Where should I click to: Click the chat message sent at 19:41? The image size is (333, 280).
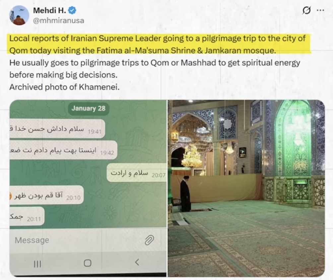(57, 129)
